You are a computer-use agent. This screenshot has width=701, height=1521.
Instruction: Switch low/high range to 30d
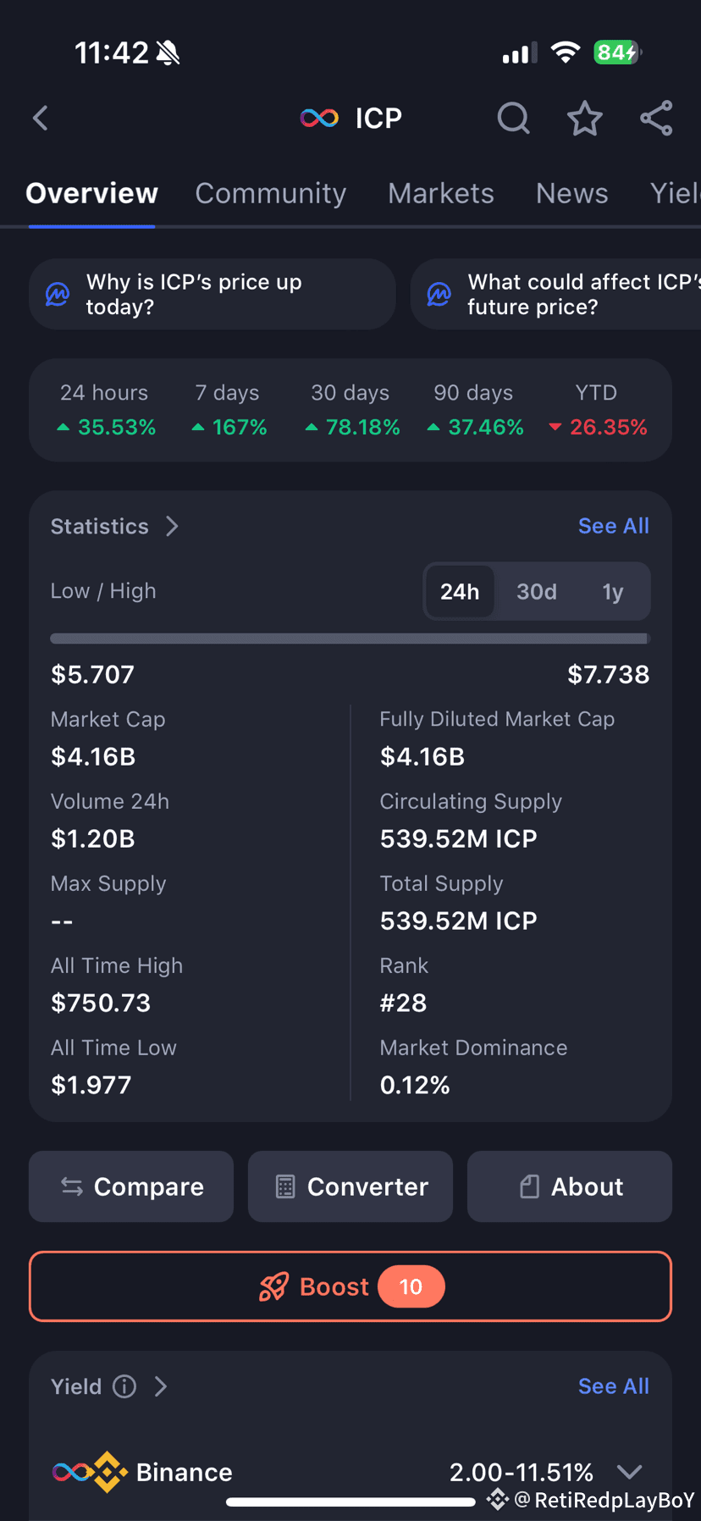[x=537, y=591]
